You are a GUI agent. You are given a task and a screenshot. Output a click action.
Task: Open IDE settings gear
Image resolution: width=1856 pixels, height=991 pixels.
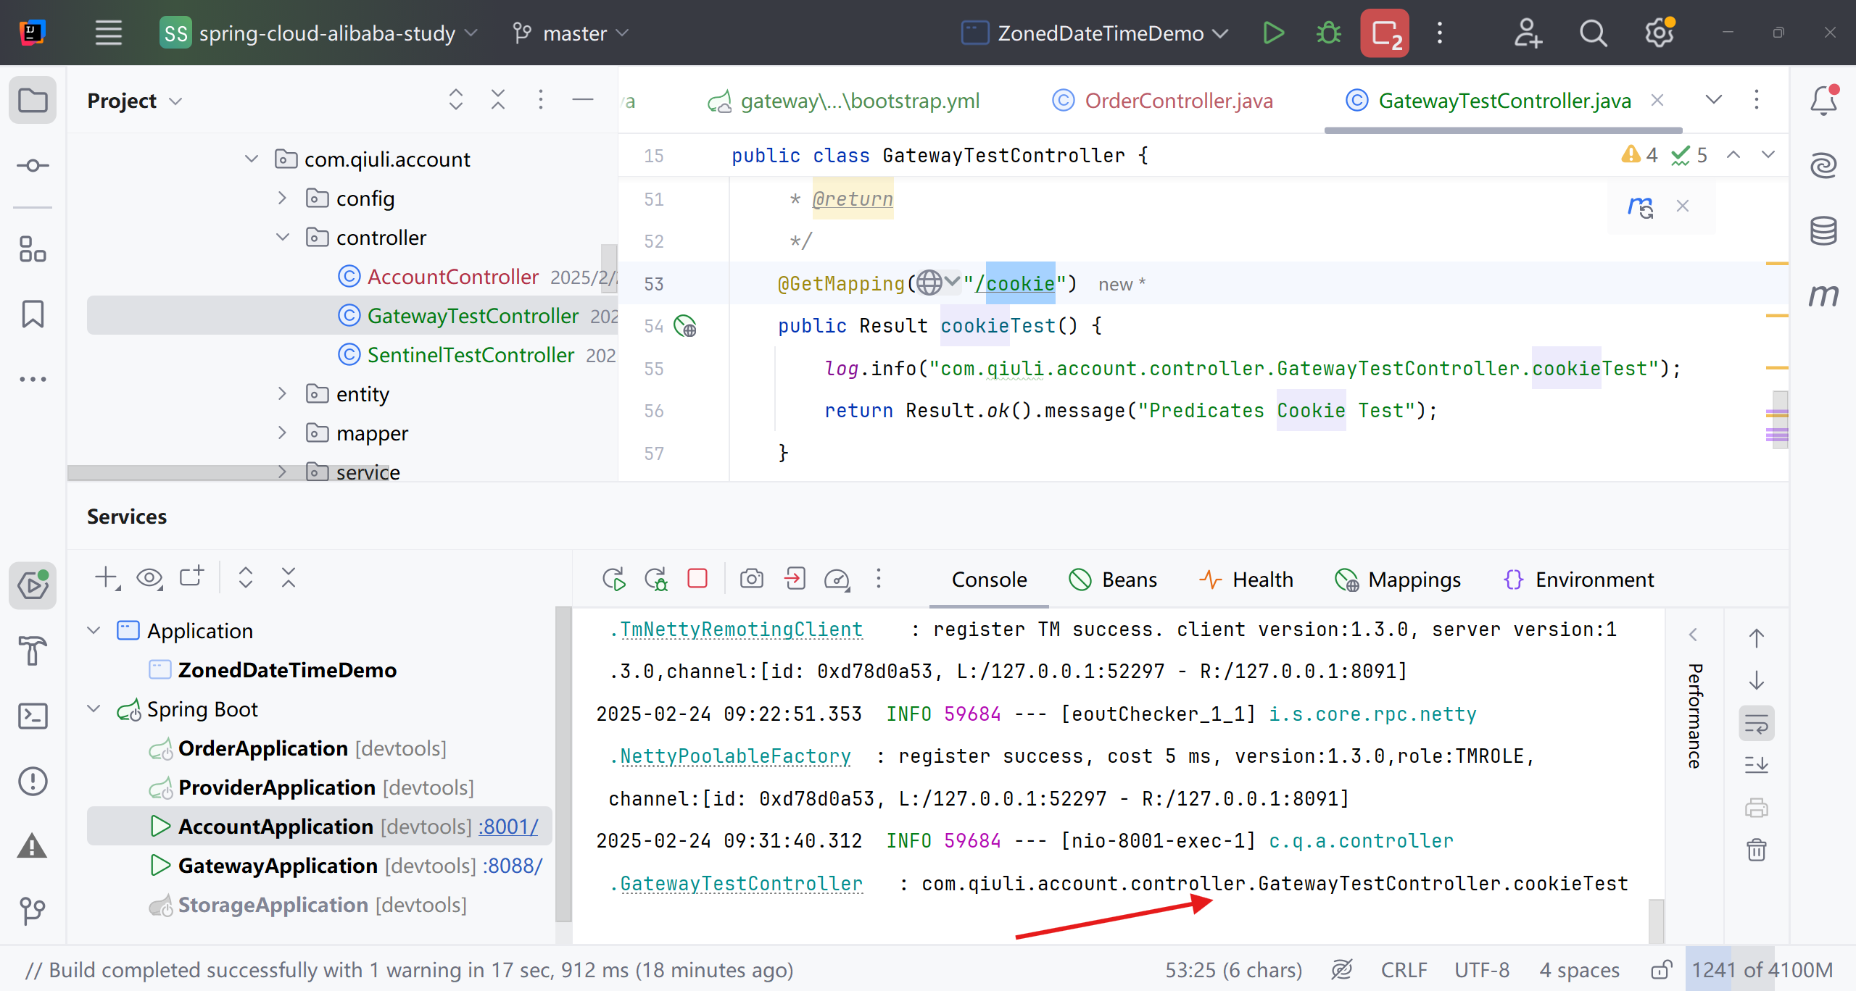[x=1659, y=33]
